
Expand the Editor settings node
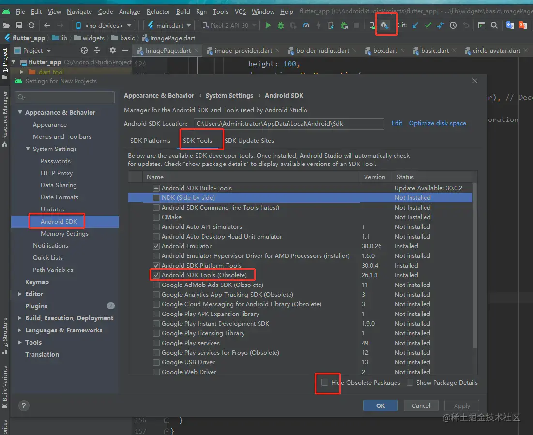click(20, 294)
